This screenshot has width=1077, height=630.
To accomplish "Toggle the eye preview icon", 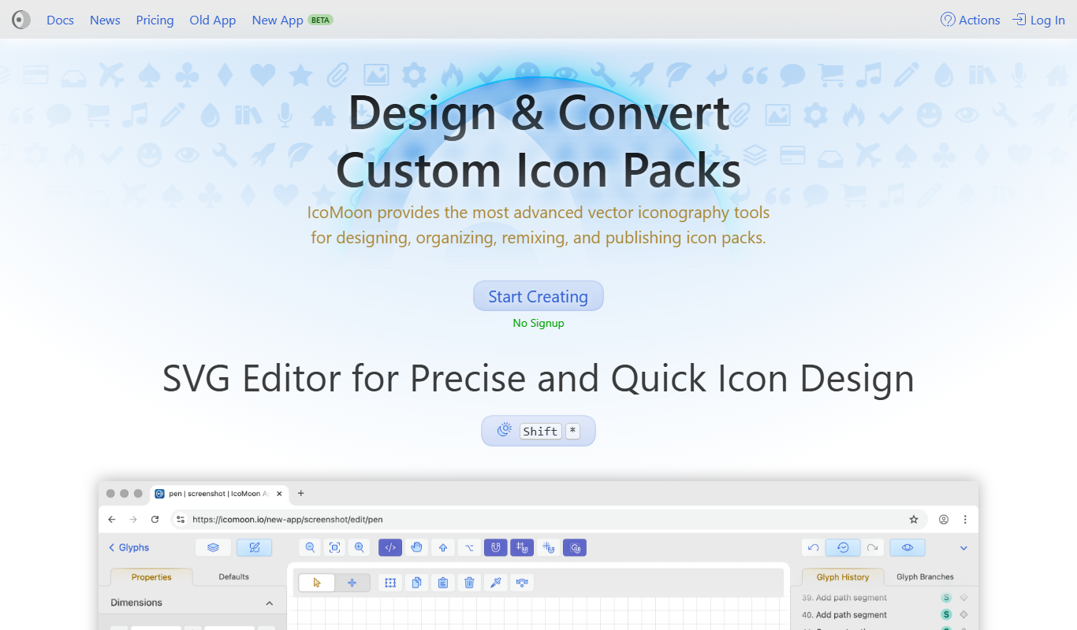I will tap(907, 547).
